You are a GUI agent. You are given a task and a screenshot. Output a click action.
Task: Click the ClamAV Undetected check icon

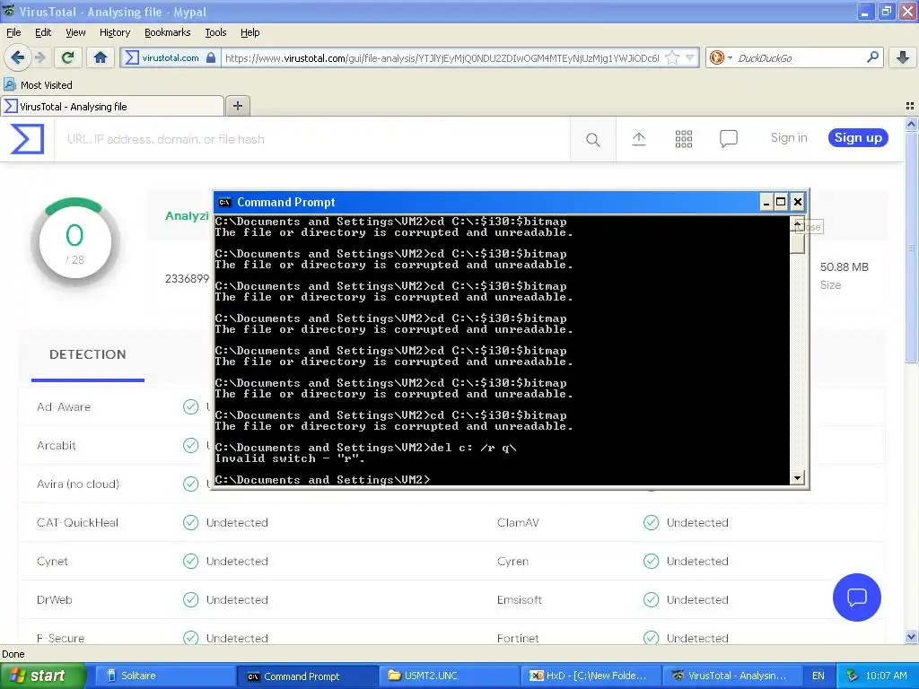652,523
